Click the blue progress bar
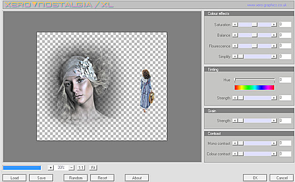Viewport: 295px width, 182px height. click(22, 168)
